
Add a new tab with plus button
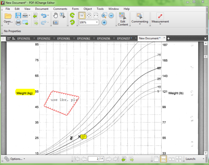(169, 38)
